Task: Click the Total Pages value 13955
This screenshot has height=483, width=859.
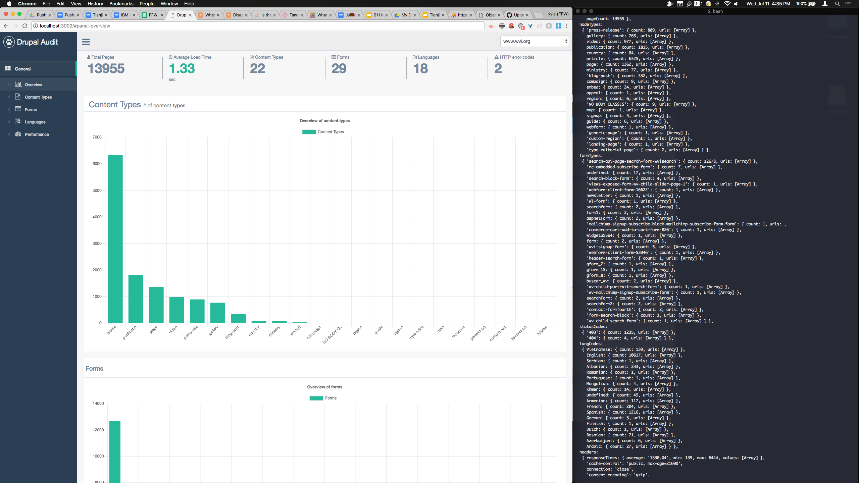Action: [x=106, y=69]
